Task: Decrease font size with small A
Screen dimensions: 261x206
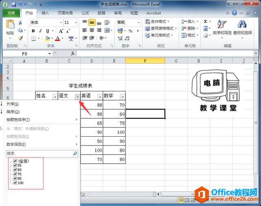Action: pyautogui.click(x=68, y=31)
